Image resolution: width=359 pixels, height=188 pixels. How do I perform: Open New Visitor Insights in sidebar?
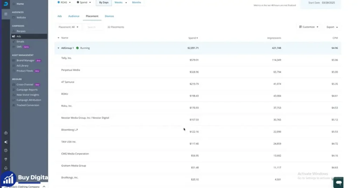pos(28,95)
